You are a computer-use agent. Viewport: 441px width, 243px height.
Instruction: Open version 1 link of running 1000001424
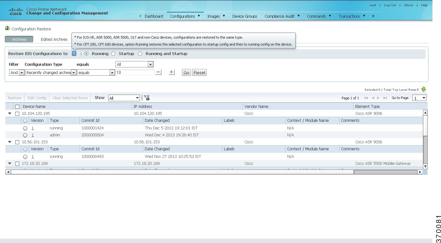click(33, 128)
